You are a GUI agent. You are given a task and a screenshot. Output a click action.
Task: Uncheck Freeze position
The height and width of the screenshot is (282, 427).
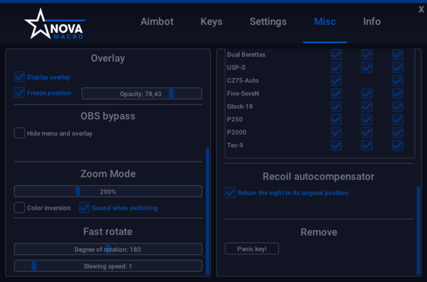pyautogui.click(x=19, y=93)
